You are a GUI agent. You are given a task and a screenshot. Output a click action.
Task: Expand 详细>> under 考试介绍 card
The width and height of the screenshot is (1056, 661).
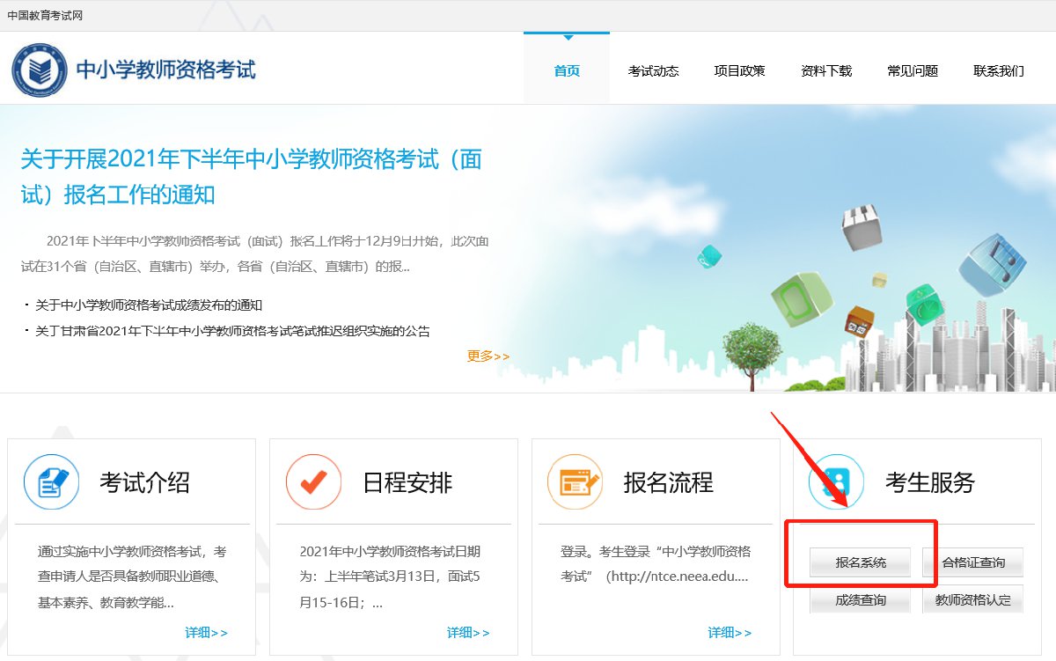(x=207, y=633)
